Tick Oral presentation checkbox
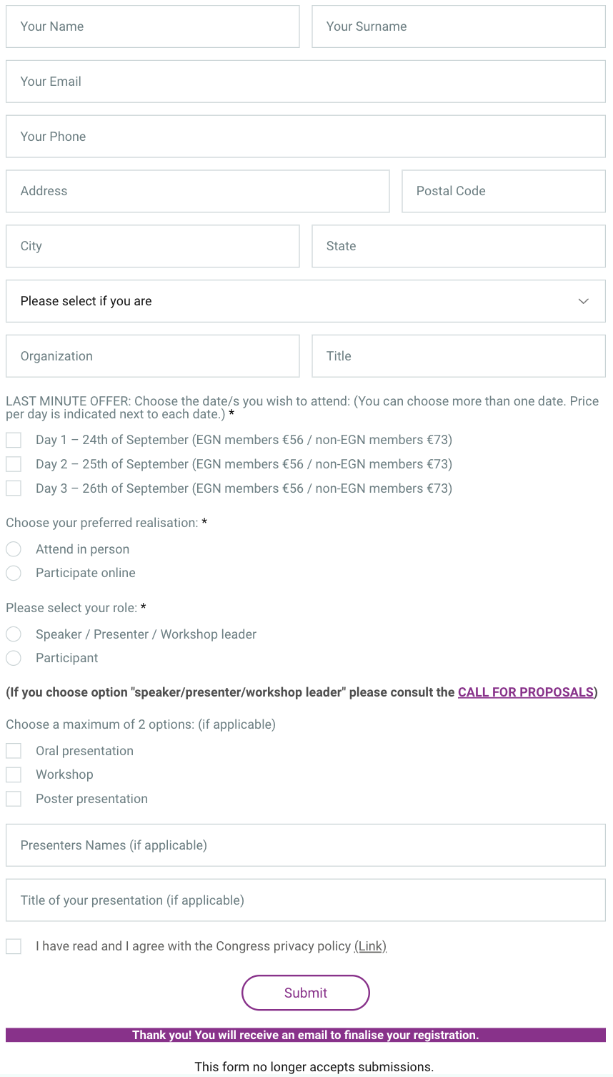 (14, 751)
